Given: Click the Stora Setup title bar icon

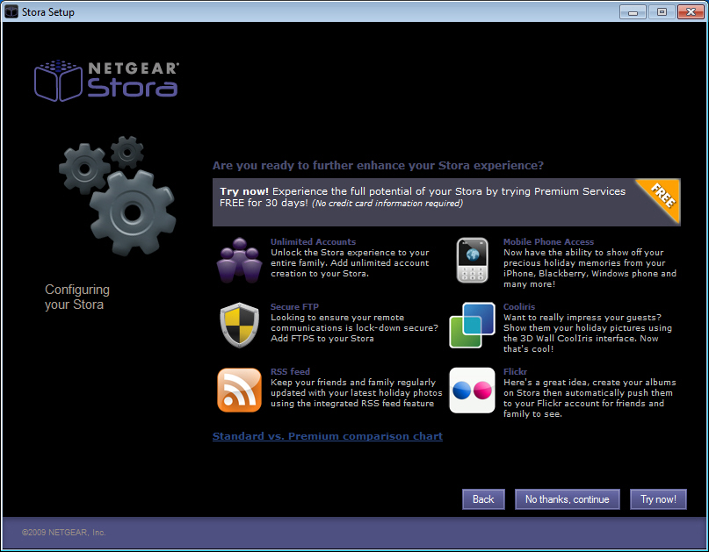Looking at the screenshot, I should click(11, 12).
